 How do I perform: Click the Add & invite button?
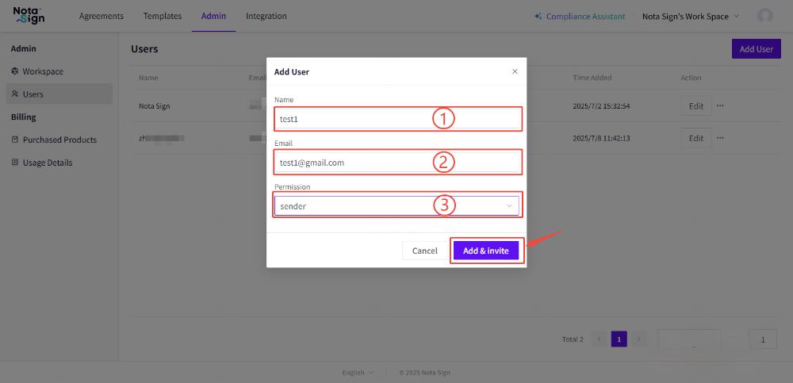pos(485,251)
